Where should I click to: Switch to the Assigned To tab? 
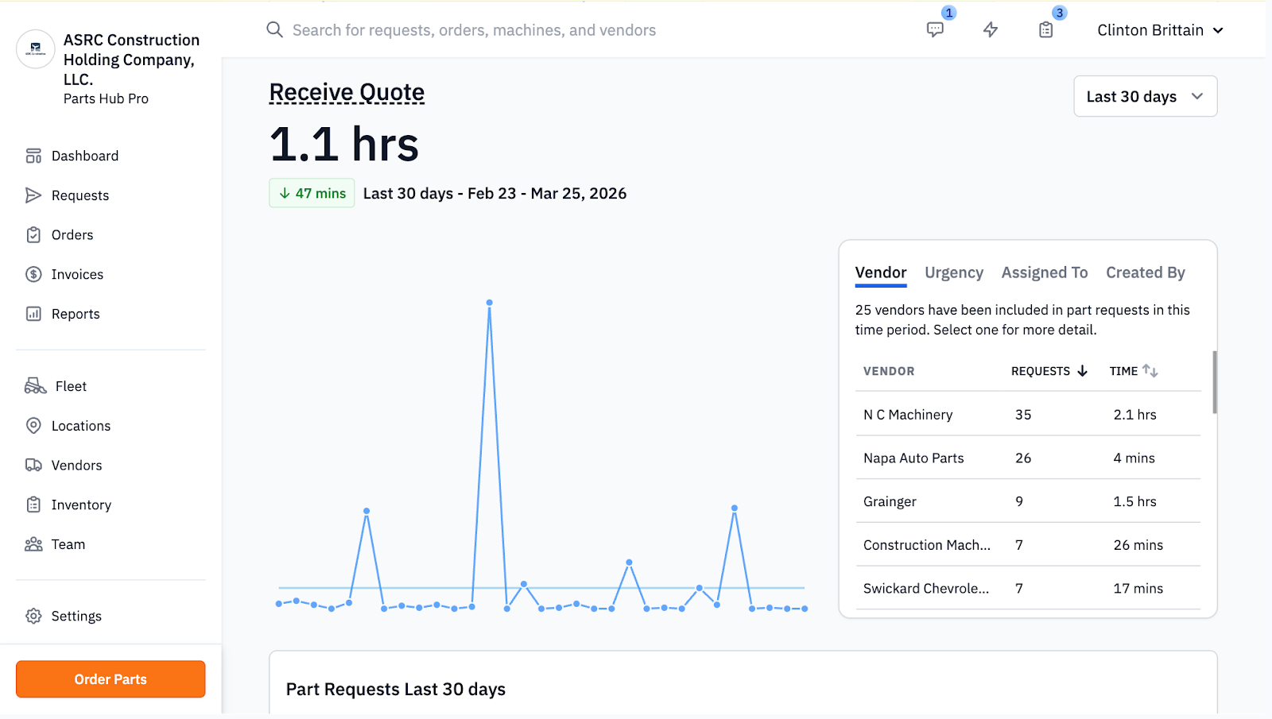point(1045,273)
